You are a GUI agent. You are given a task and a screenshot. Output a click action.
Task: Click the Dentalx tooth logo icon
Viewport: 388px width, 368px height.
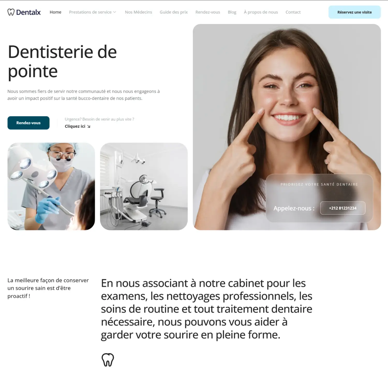[11, 12]
